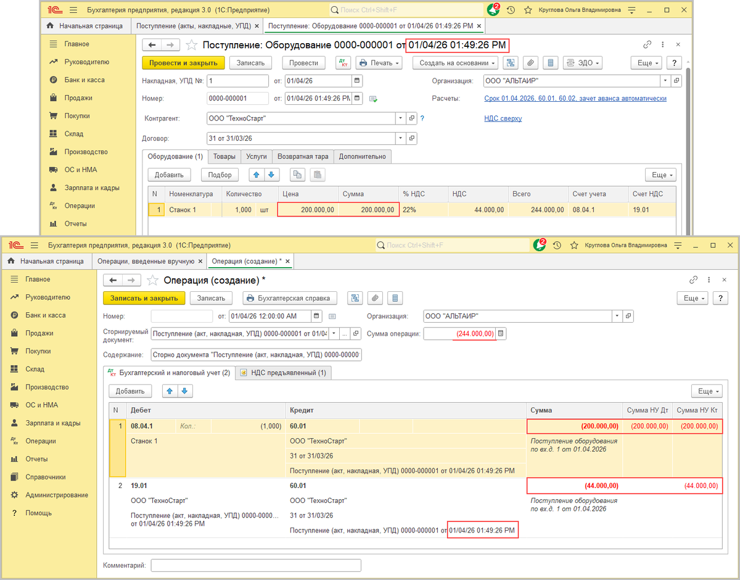This screenshot has height=580, width=740.
Task: Open the report list icon beside ЭДО
Action: click(552, 63)
